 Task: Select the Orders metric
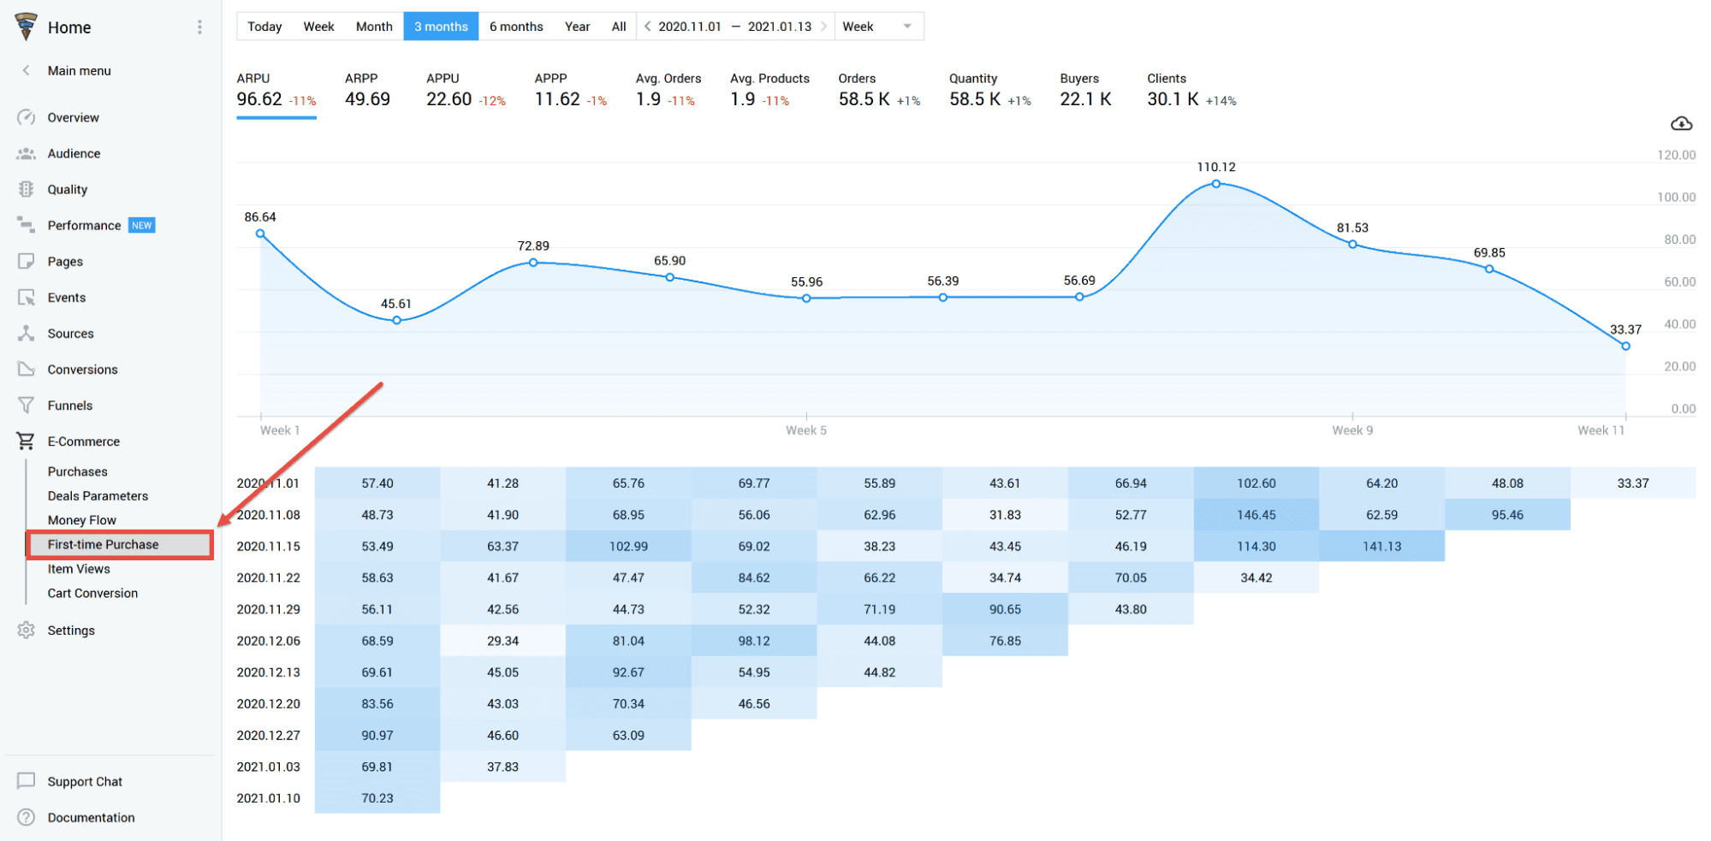878,90
